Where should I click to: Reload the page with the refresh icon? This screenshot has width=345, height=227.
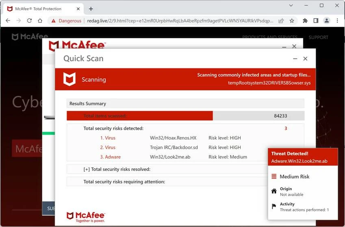[x=29, y=21]
